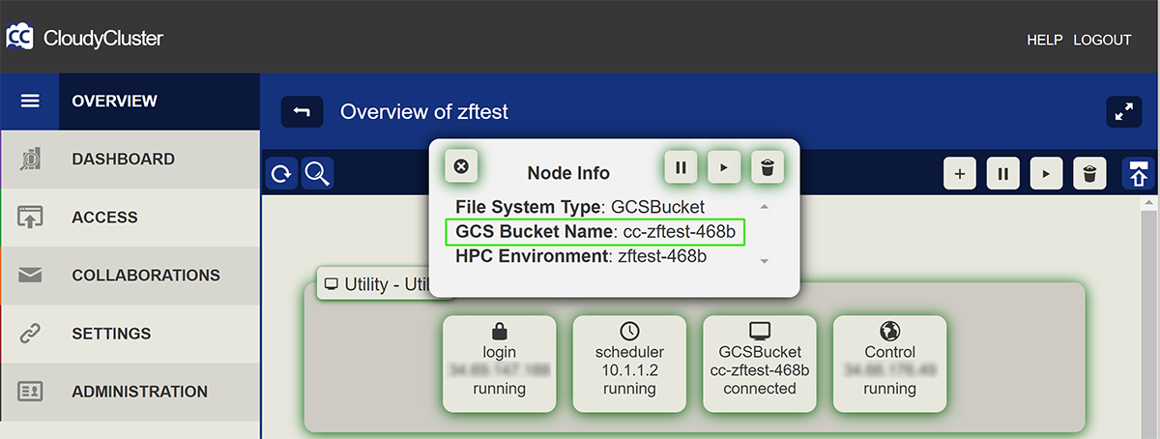
Task: Select the Control node
Action: point(889,363)
